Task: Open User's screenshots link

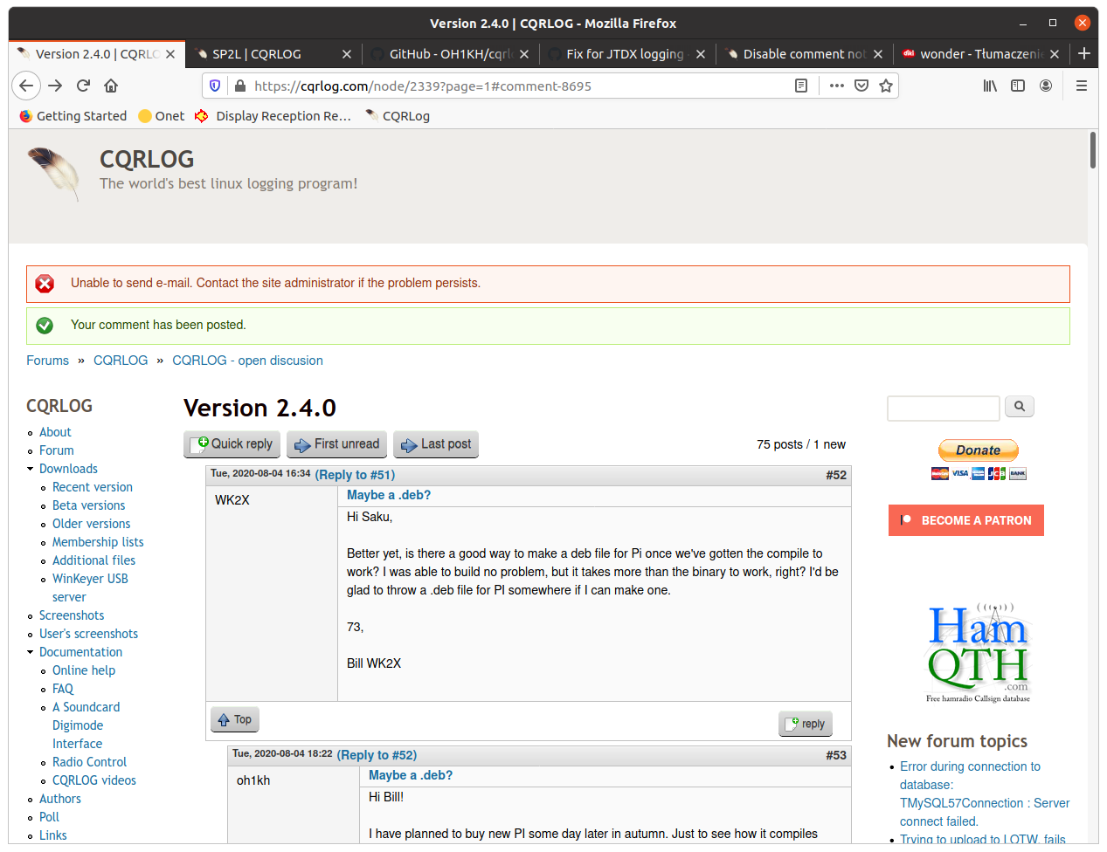Action: pos(88,634)
